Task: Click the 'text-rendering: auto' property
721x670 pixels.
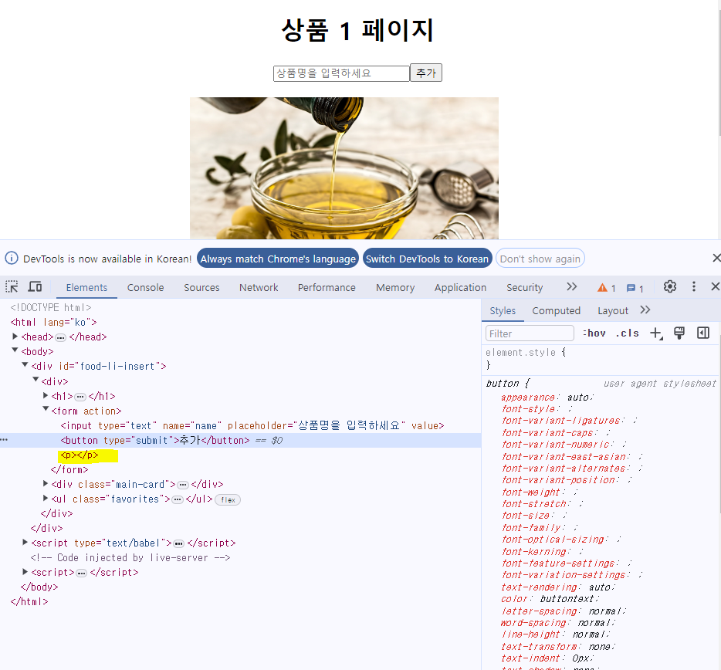Action: tap(558, 587)
